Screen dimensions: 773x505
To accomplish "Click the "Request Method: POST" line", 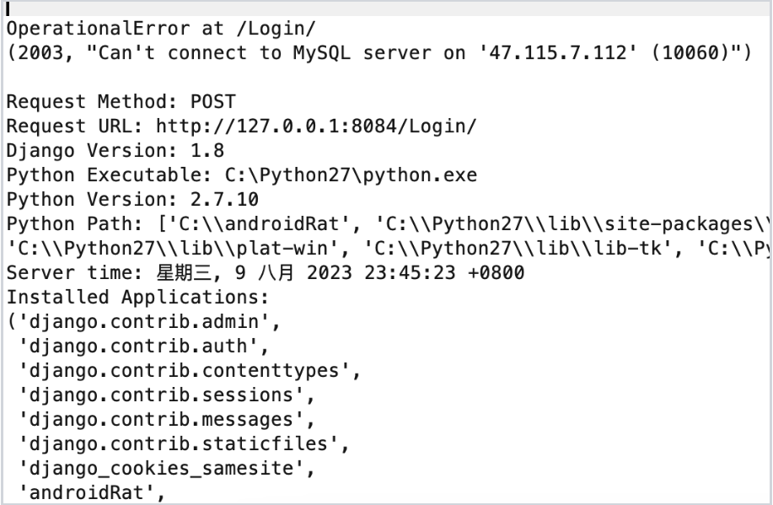I will pos(121,102).
